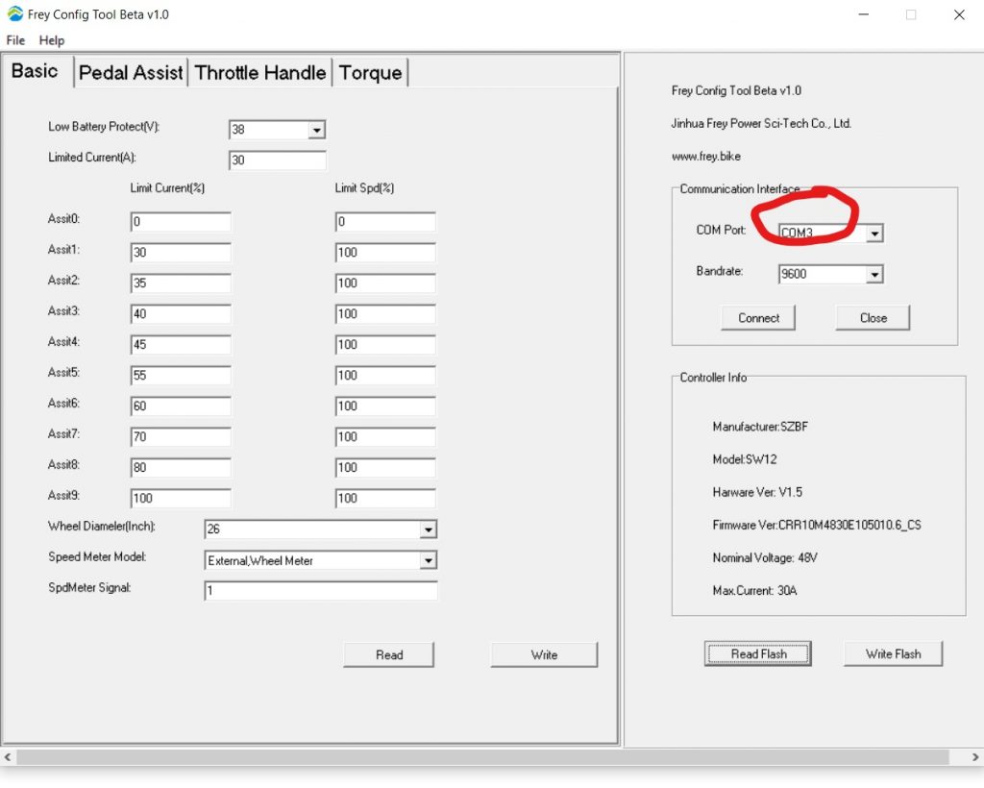Edit Assit2 Limit Current field
Image resolution: width=984 pixels, height=788 pixels.
(x=181, y=283)
